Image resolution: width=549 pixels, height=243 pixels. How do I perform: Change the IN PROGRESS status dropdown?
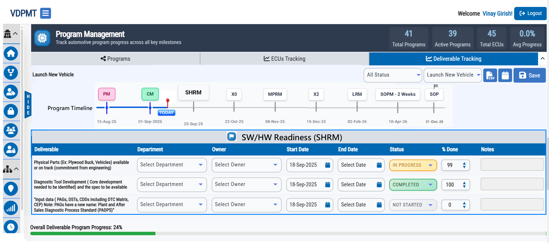coord(413,165)
